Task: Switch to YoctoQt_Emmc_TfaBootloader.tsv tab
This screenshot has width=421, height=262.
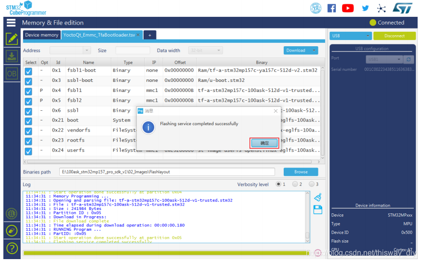Action: tap(99, 35)
